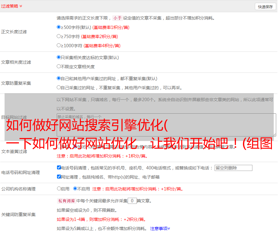Click the 关键词防重复采集 row label

tap(18, 214)
